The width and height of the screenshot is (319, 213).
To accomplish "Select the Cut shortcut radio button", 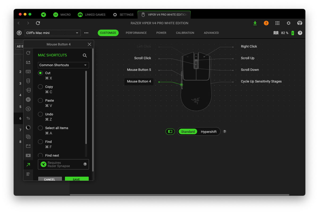I will pyautogui.click(x=40, y=73).
